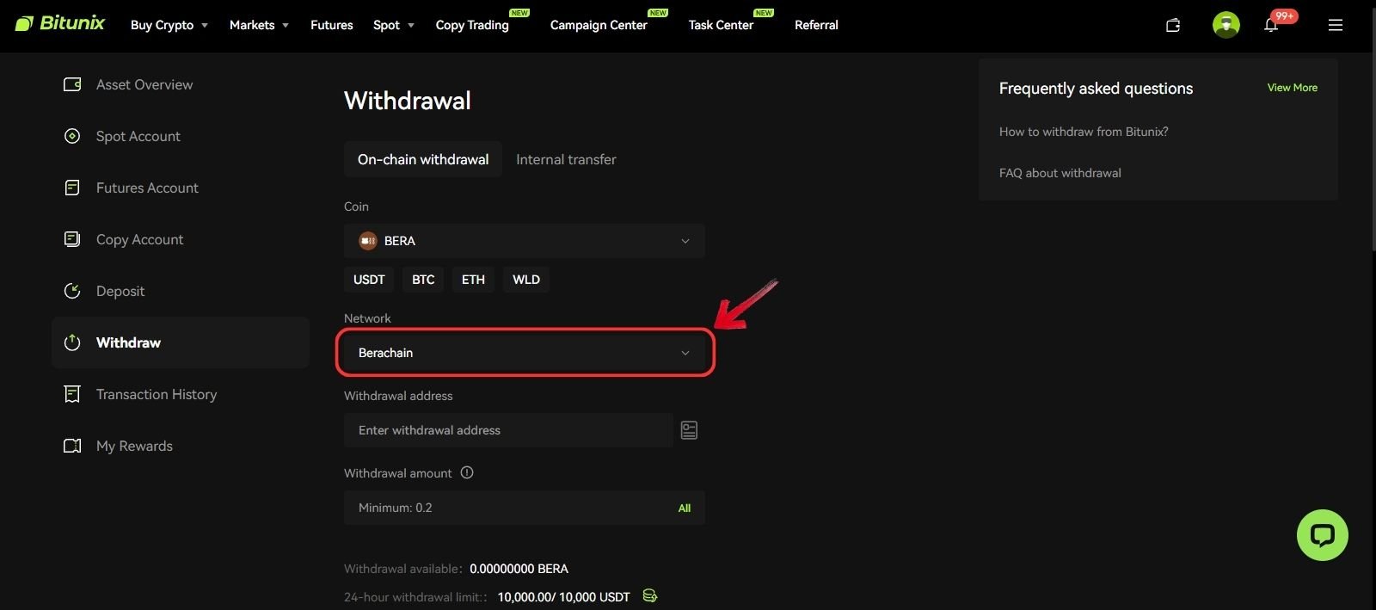
Task: Open the Referral menu item
Action: (x=816, y=25)
